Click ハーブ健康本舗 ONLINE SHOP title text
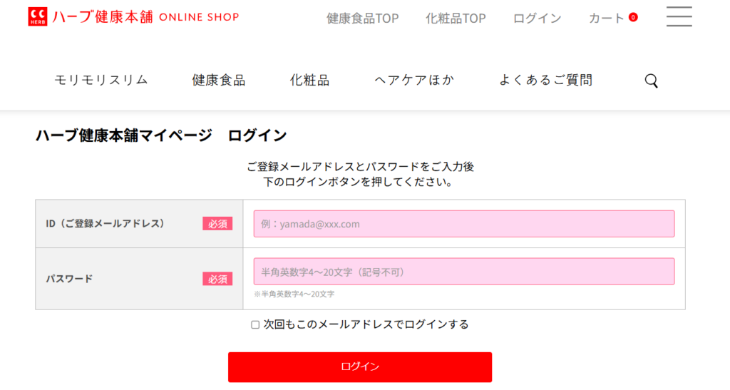730x390 pixels. (145, 17)
